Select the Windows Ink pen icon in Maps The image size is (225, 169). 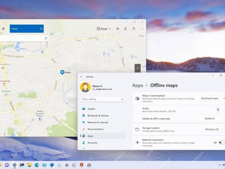coord(126,29)
